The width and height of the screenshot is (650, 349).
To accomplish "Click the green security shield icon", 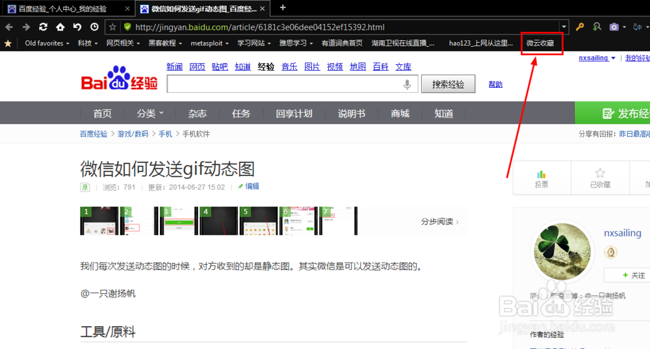I will [127, 27].
